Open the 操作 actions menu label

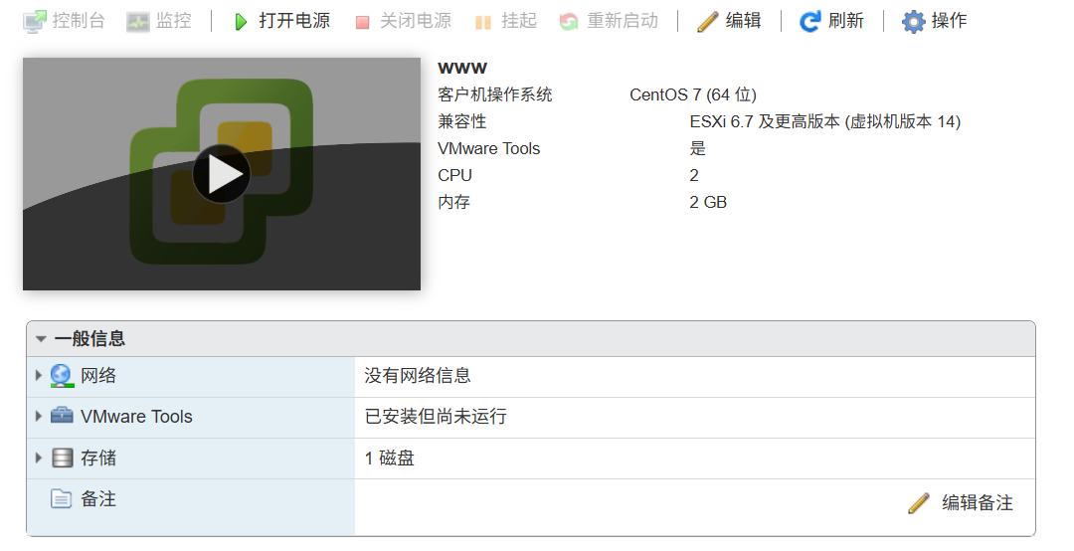(950, 21)
